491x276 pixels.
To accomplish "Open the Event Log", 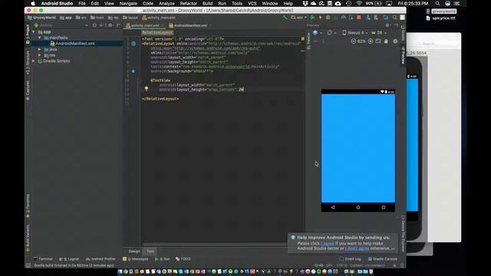I will coord(350,259).
